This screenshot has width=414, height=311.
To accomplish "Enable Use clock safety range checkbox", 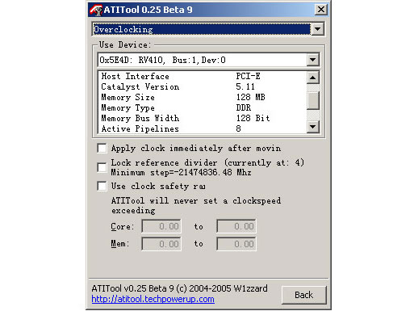I will click(x=102, y=186).
